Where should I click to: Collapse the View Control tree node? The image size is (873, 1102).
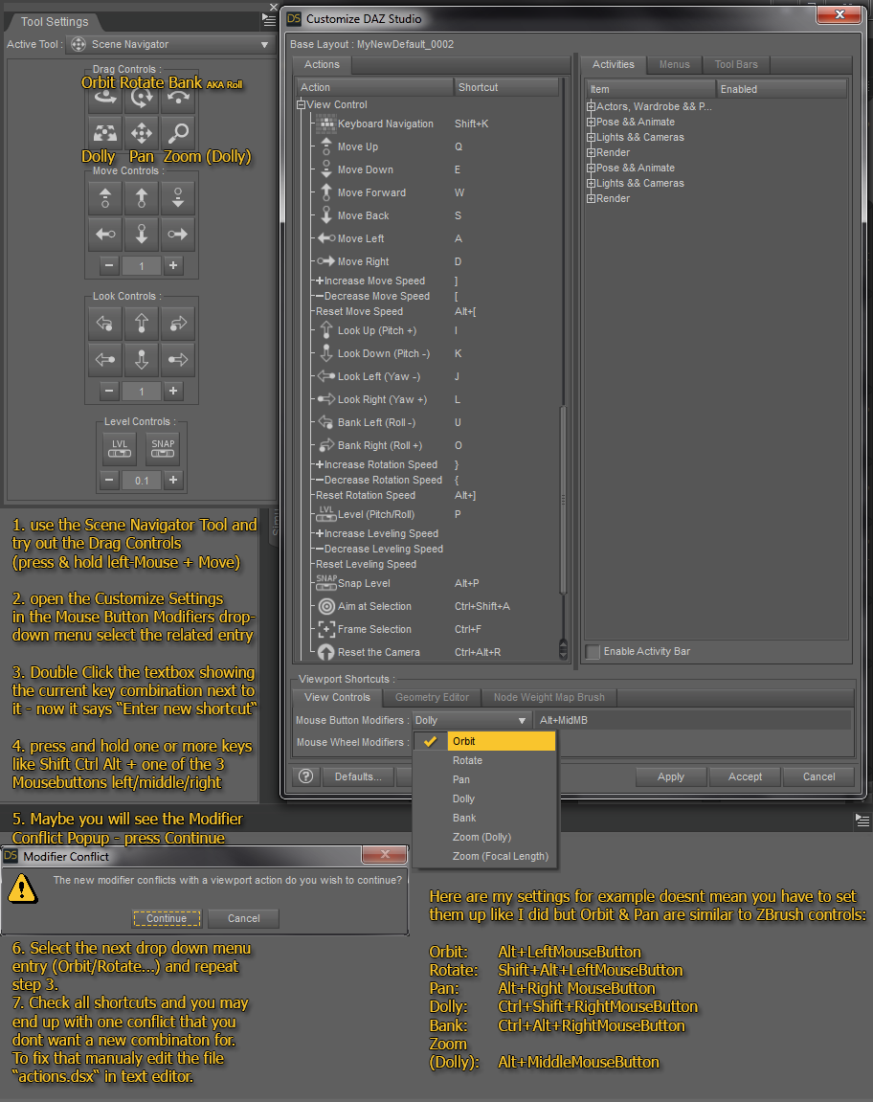pos(301,104)
